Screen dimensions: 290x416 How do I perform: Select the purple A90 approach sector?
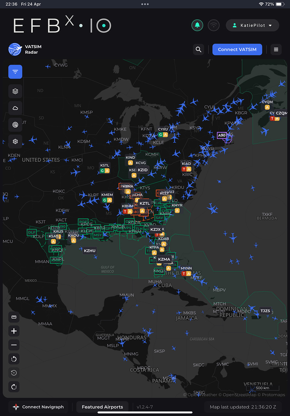point(222,135)
